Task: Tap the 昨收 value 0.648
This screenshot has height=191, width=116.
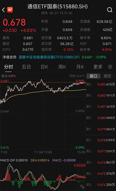Action: (67, 22)
